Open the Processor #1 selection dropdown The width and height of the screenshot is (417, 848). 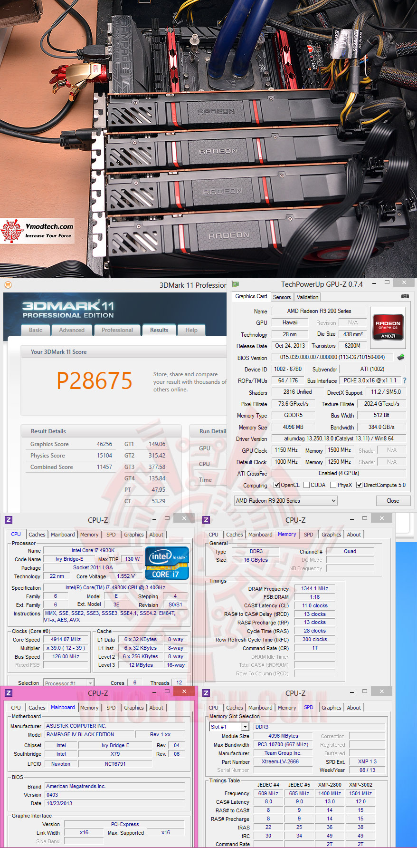(x=69, y=683)
